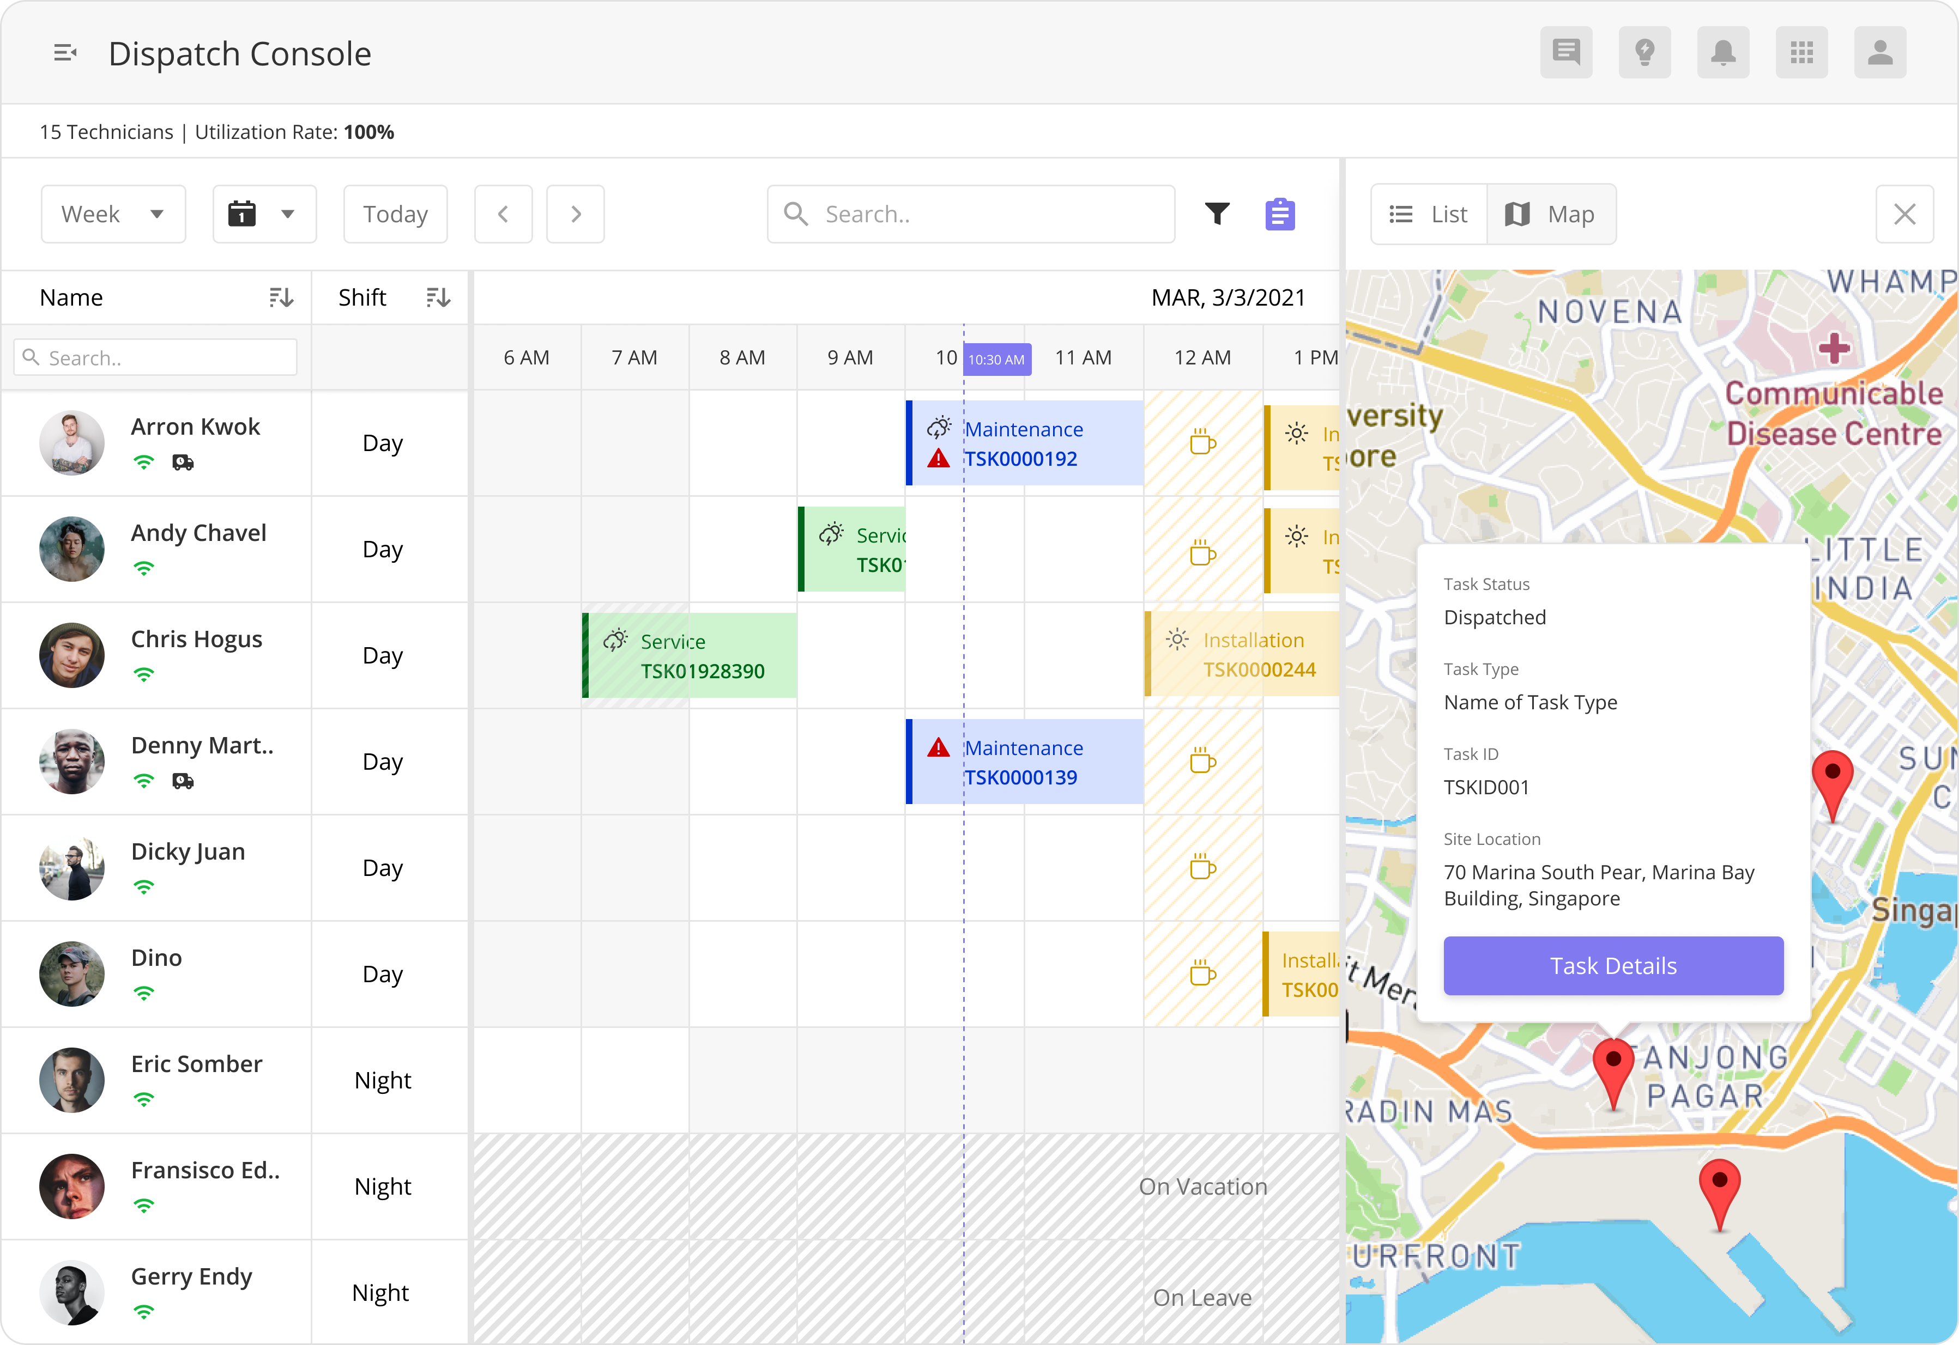
Task: Switch to the Map tab
Action: point(1551,214)
